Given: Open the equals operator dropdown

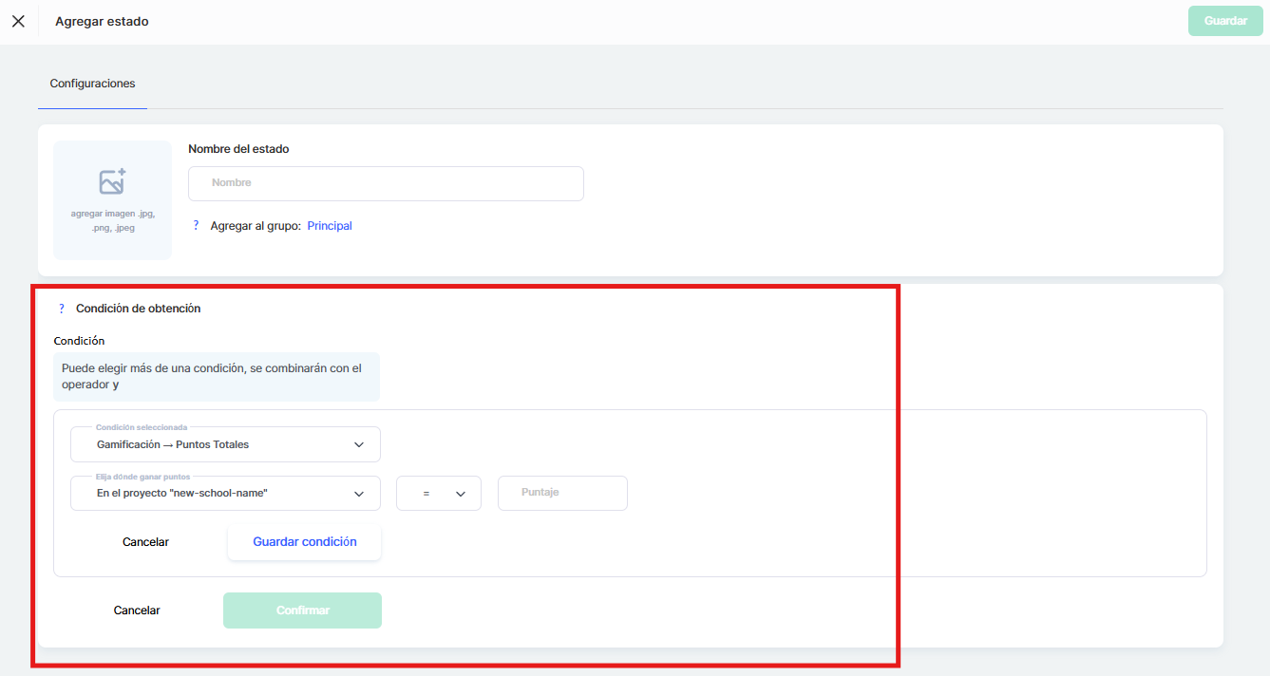Looking at the screenshot, I should click(438, 494).
